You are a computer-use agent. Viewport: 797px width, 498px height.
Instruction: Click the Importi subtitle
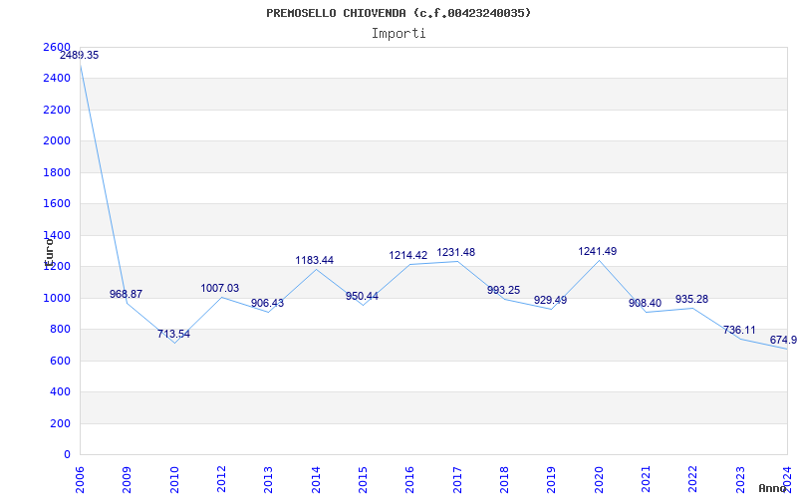click(398, 34)
